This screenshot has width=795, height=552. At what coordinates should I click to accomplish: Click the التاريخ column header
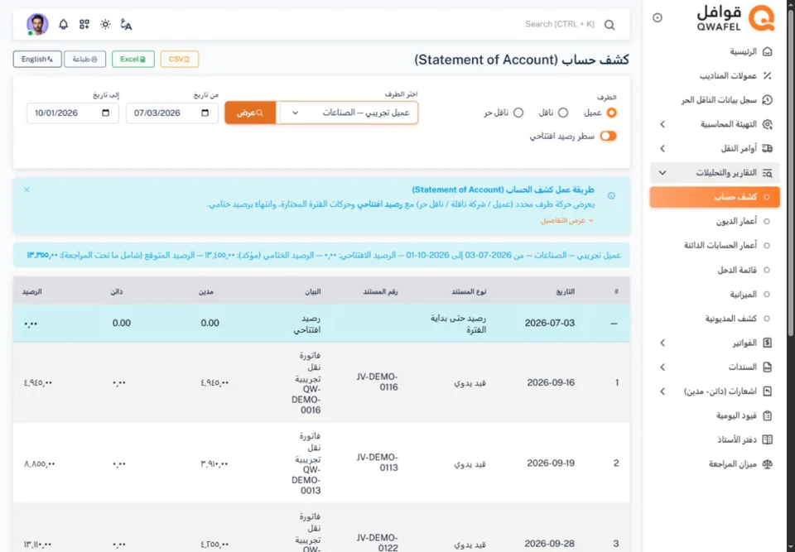click(566, 292)
